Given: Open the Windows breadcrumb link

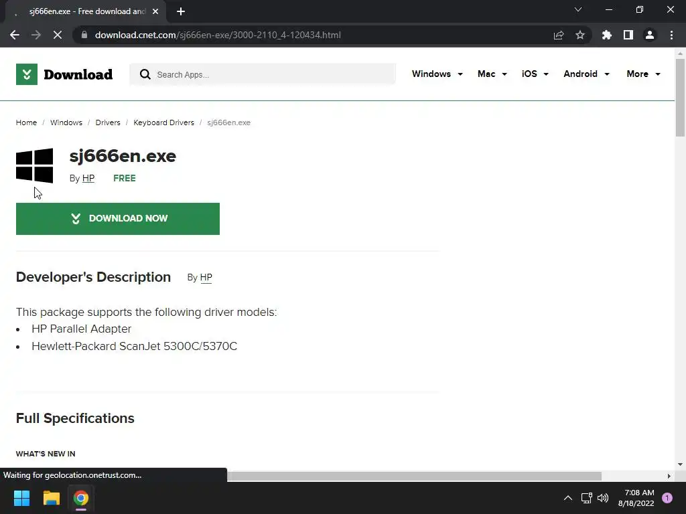Looking at the screenshot, I should (66, 122).
